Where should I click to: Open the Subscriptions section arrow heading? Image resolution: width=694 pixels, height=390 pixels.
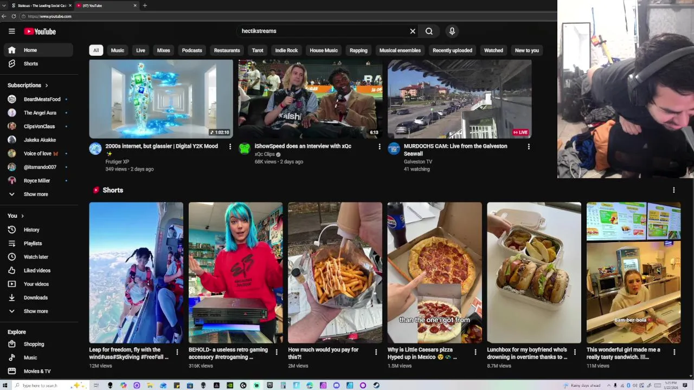(28, 85)
